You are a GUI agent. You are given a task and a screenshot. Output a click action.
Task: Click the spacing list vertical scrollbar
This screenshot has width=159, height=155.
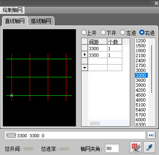(x=152, y=69)
